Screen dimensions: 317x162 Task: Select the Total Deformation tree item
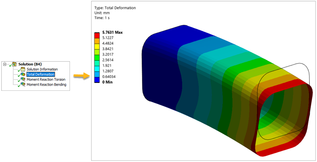click(41, 74)
